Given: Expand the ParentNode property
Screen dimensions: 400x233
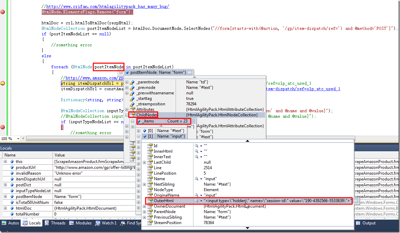Looking at the screenshot, I should click(144, 212).
